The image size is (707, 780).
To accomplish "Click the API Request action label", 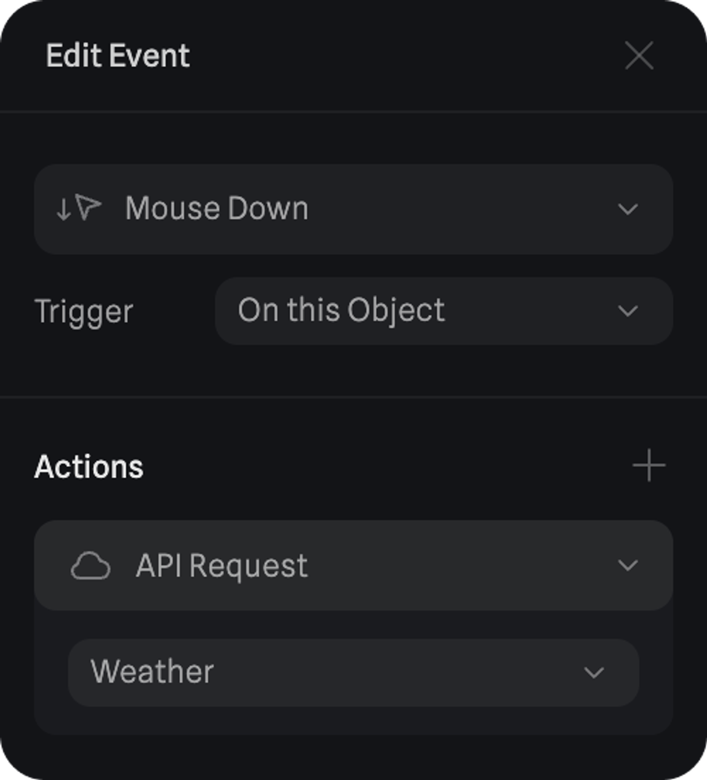I will [222, 566].
